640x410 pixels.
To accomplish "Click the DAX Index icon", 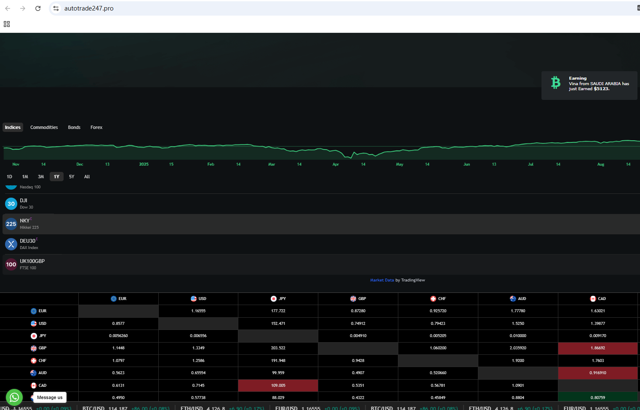I will click(11, 244).
